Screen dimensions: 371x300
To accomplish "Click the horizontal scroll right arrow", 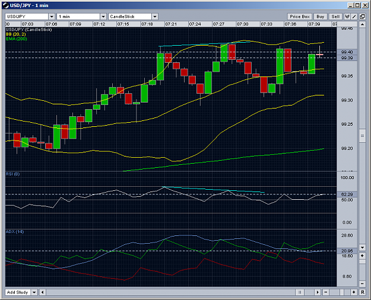I will pyautogui.click(x=318, y=292).
